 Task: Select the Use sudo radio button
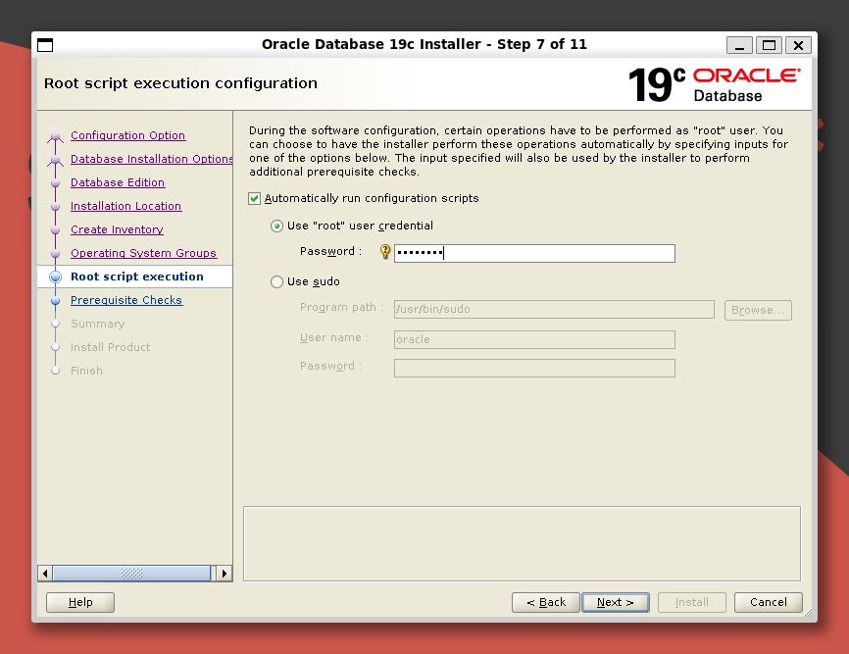(x=276, y=282)
